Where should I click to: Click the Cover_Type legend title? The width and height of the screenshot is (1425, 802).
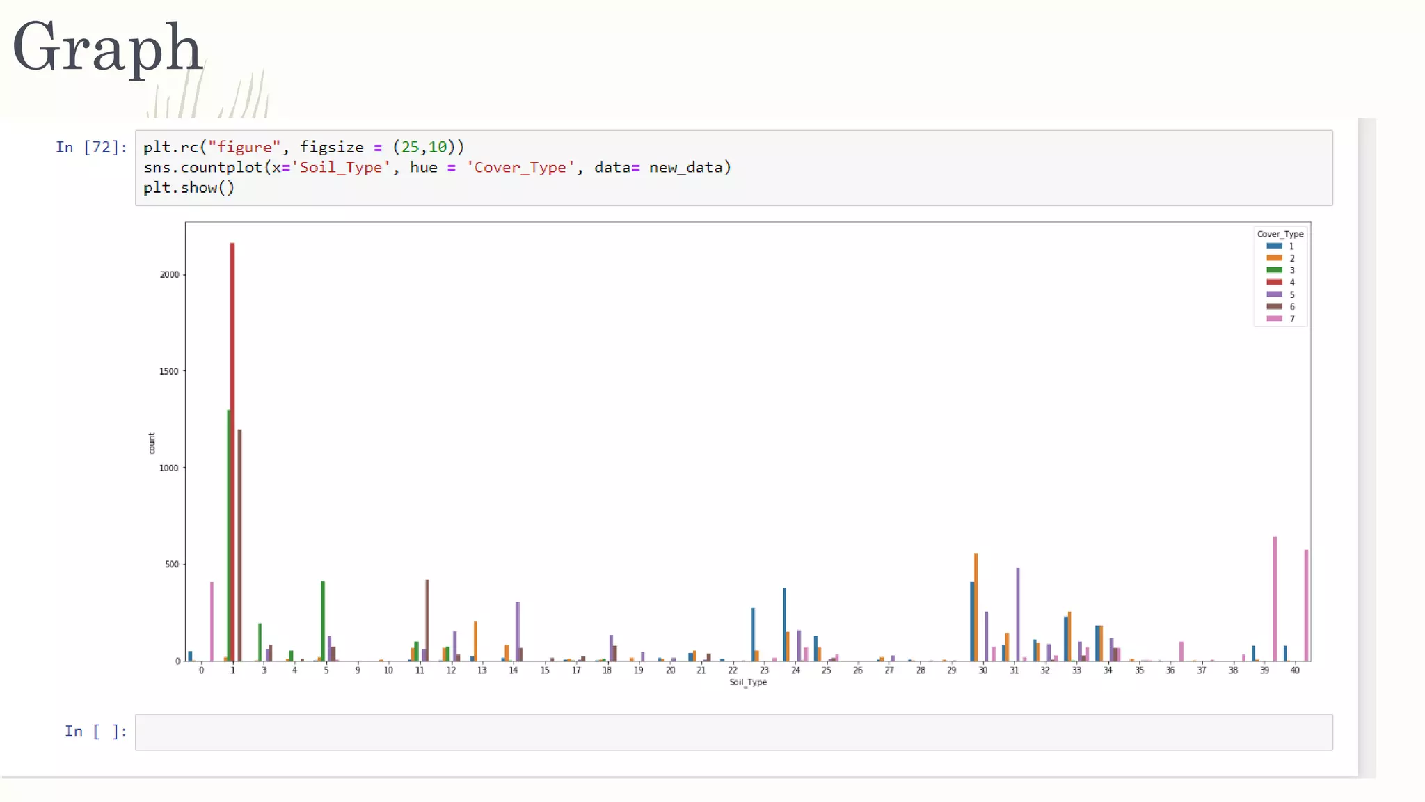pyautogui.click(x=1280, y=234)
